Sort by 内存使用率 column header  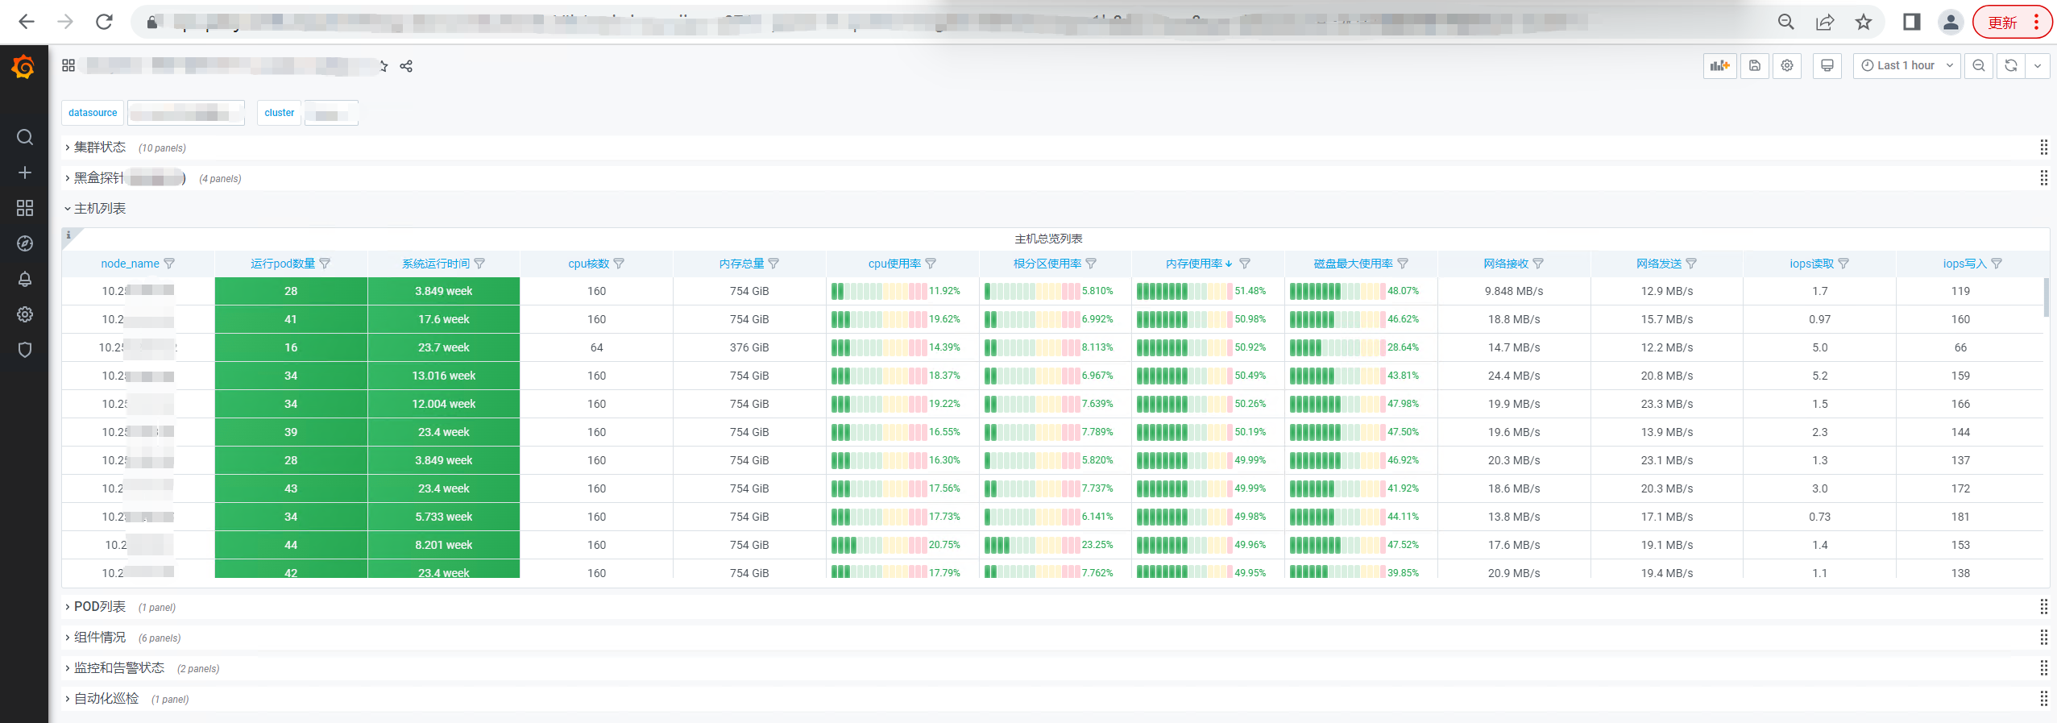pos(1194,264)
